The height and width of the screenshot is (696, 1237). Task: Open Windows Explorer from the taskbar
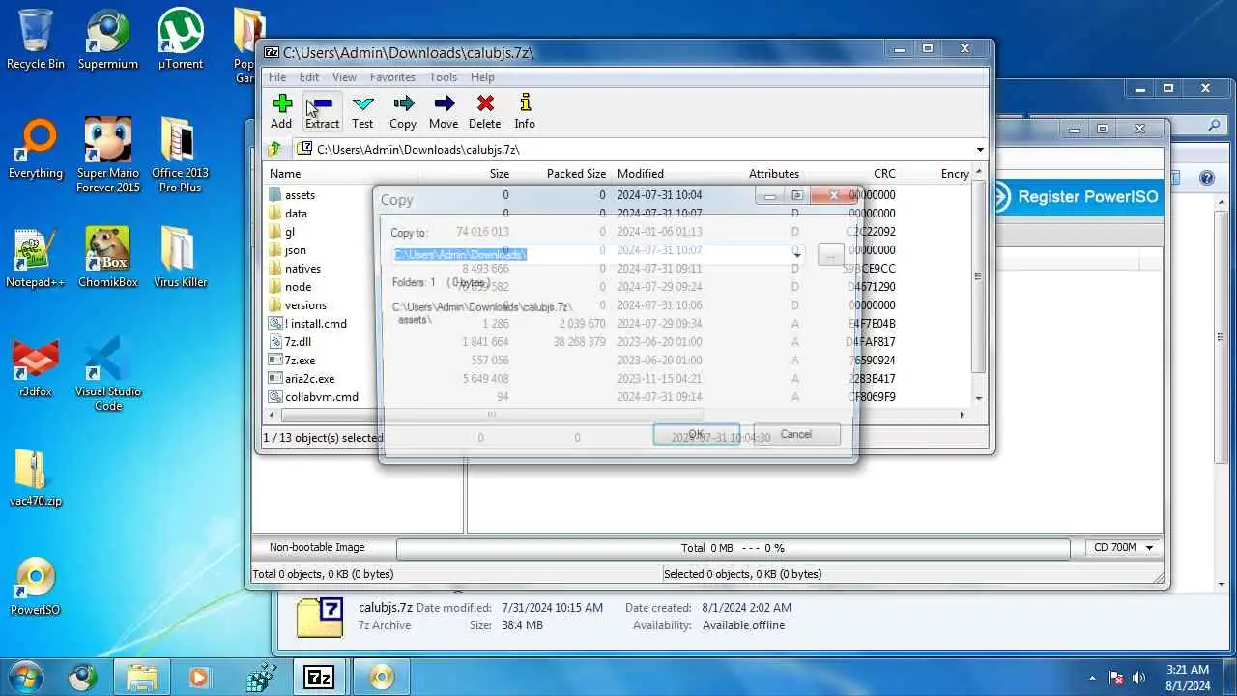141,677
